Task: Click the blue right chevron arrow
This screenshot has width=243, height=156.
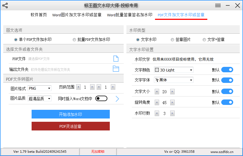Action: pos(117,99)
